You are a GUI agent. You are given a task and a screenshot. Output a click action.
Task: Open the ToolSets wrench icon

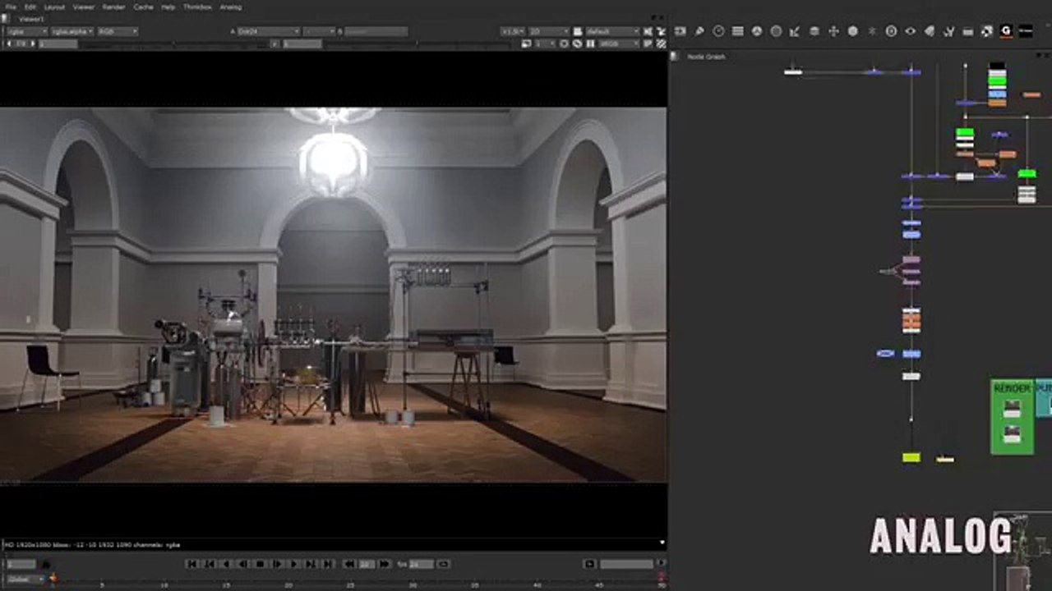948,31
